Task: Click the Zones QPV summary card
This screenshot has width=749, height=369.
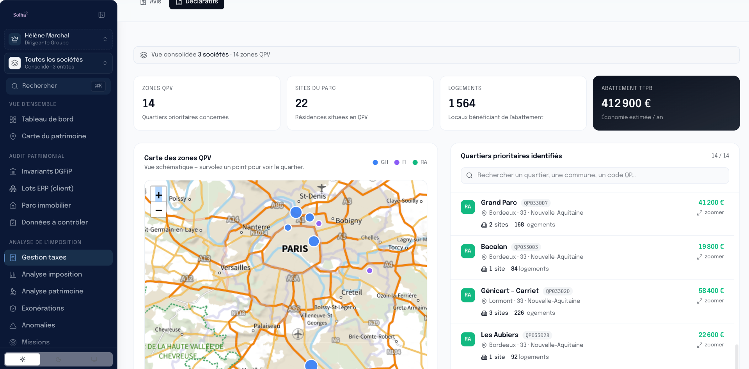Action: tap(207, 103)
